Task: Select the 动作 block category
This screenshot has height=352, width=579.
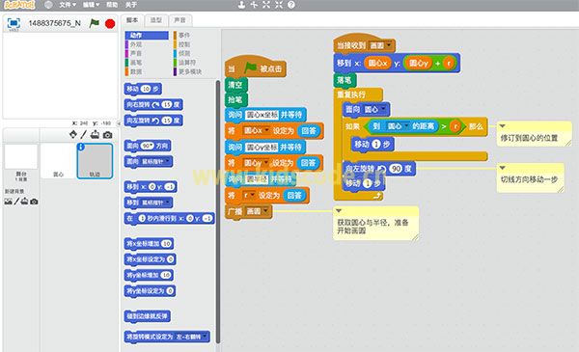Action: [147, 36]
